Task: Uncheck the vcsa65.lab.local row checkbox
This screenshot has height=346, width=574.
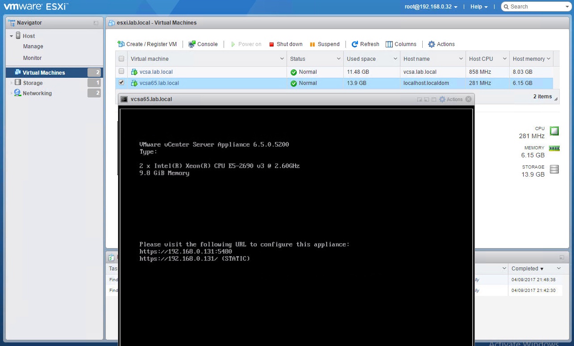Action: pyautogui.click(x=121, y=83)
